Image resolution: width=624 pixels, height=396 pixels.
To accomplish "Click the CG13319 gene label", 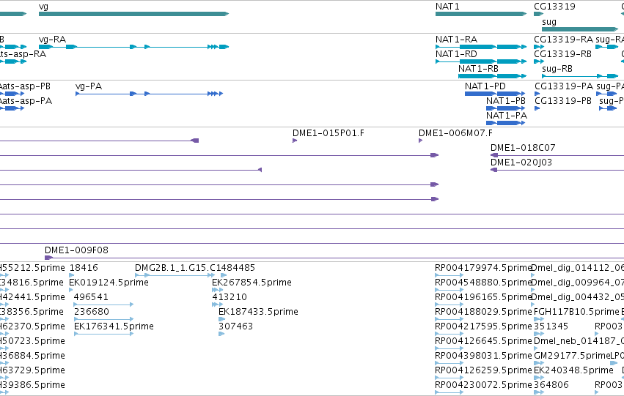I will (554, 7).
